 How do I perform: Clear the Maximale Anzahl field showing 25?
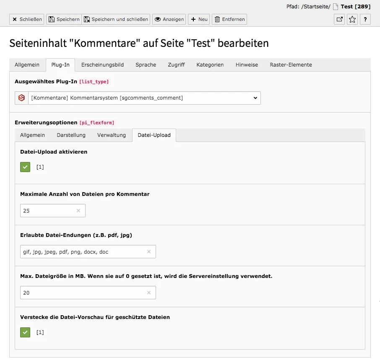tap(78, 211)
